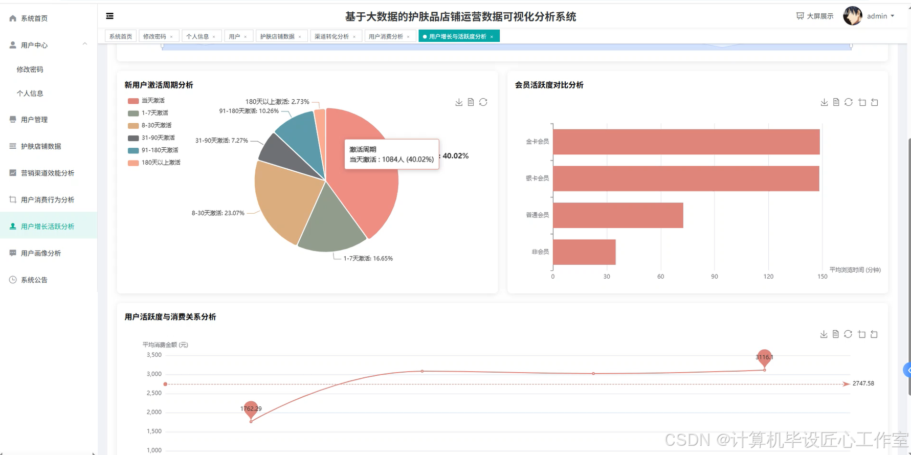The image size is (911, 455).
Task: Open data view for pie chart
Action: click(x=471, y=102)
